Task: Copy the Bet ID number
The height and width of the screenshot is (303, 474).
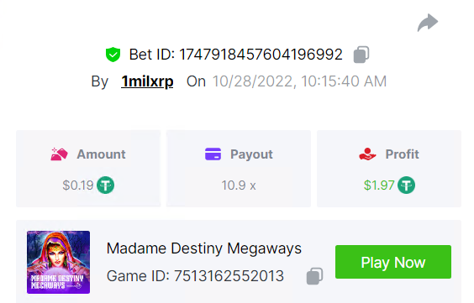Action: pos(361,55)
